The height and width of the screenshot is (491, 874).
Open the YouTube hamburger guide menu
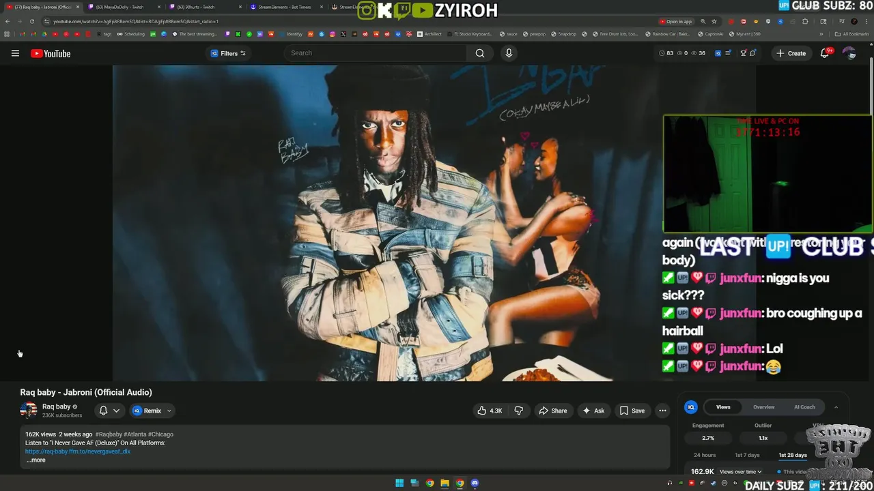tap(15, 53)
